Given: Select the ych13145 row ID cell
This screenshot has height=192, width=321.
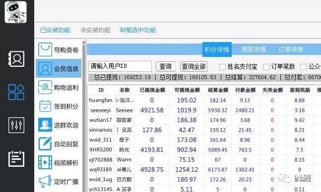Looking at the screenshot, I should tap(101, 190).
